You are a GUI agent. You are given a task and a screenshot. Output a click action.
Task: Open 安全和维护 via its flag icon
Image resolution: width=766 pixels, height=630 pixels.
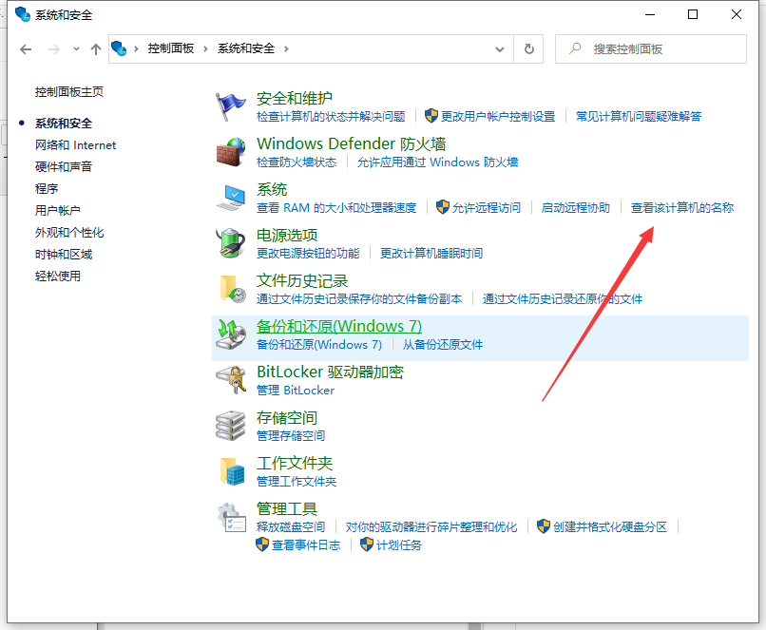pos(229,105)
